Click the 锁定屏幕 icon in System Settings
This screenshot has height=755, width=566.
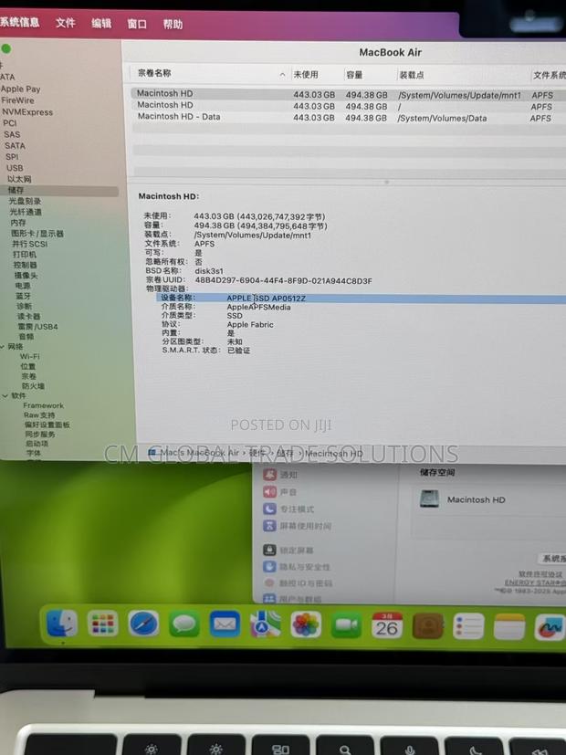coord(269,550)
